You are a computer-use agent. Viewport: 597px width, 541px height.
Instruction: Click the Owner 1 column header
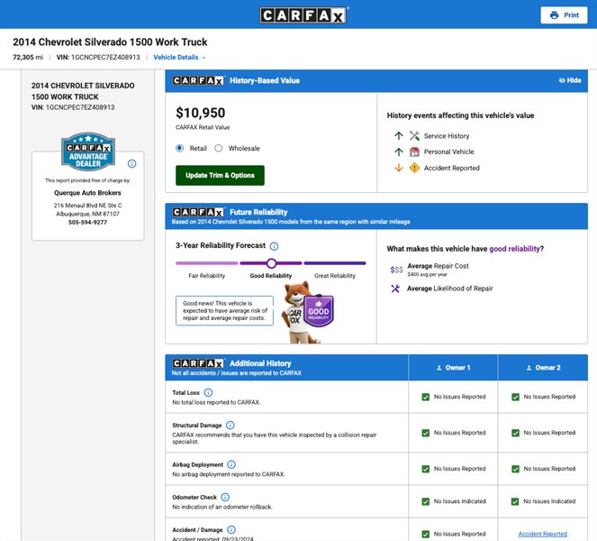(x=453, y=368)
